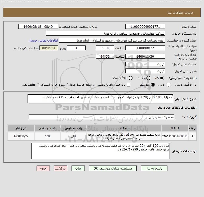This screenshot has height=197, width=204.
Task: Click the deadline time 09:00 field
Action: click(105, 48)
